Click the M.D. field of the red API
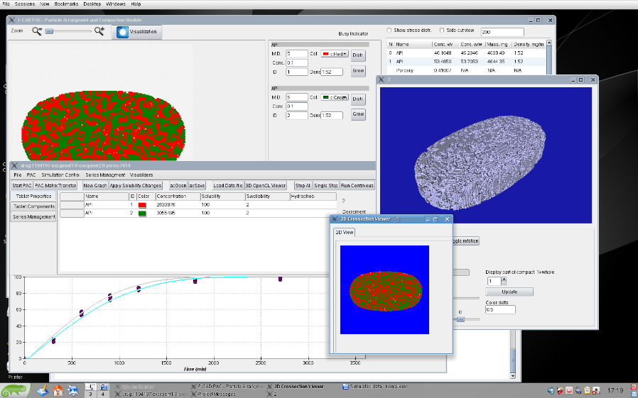Screen dimensions: 638x398 [x=297, y=54]
